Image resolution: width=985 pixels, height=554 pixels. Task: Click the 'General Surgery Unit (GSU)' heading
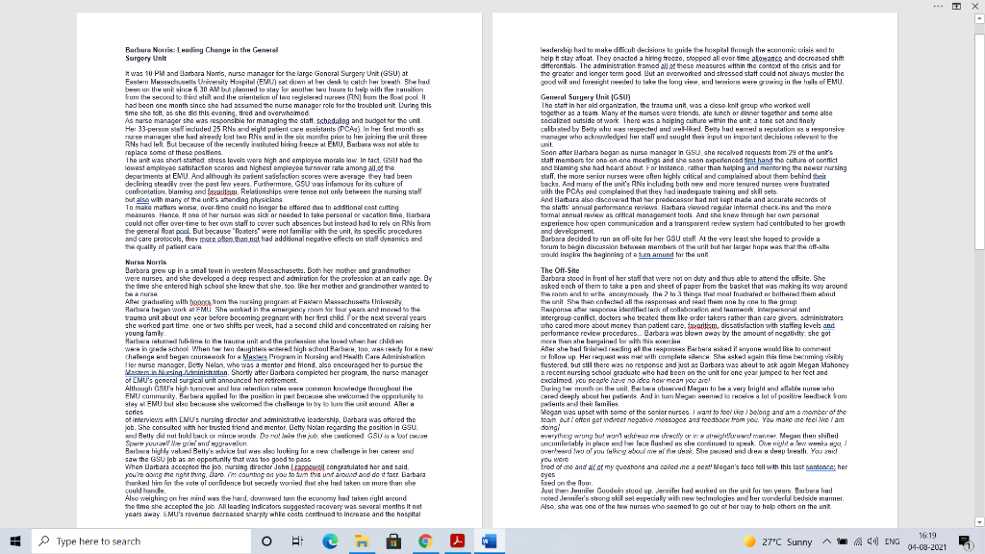click(x=585, y=97)
